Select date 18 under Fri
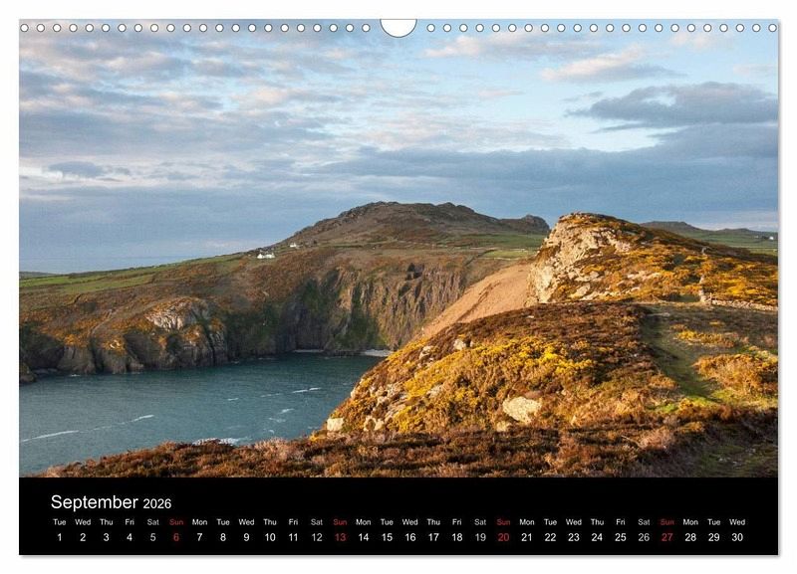The image size is (797, 574). 457,537
